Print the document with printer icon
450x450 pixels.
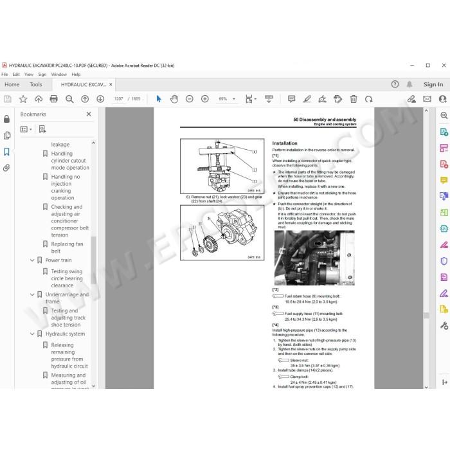pos(53,99)
